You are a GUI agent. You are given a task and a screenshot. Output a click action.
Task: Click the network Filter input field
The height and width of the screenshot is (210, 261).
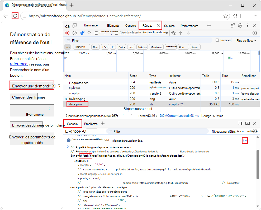[x=138, y=40]
